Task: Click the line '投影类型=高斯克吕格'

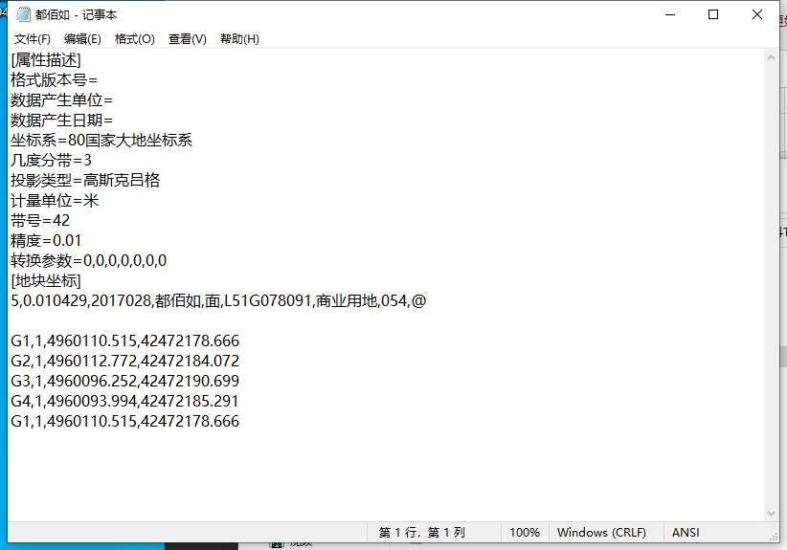Action: (85, 181)
